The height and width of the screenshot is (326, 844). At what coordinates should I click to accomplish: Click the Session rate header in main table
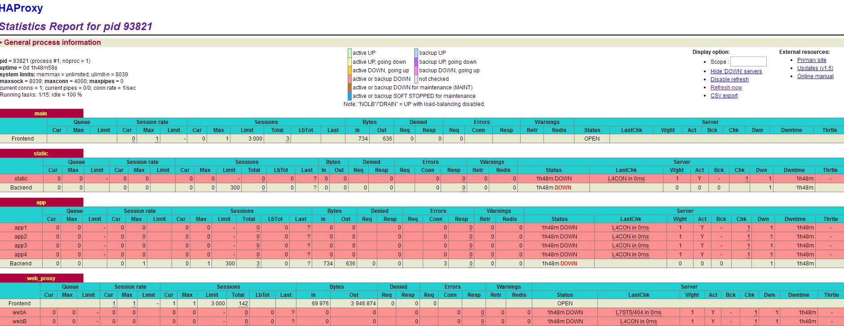[152, 122]
